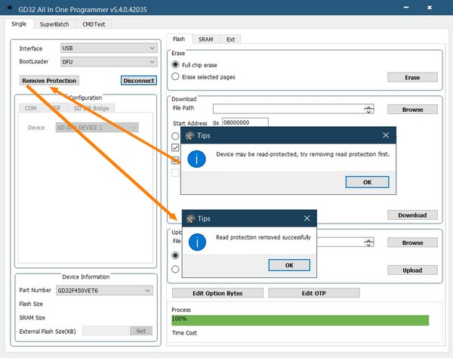The image size is (453, 358).
Task: Click the Erase button
Action: click(412, 78)
